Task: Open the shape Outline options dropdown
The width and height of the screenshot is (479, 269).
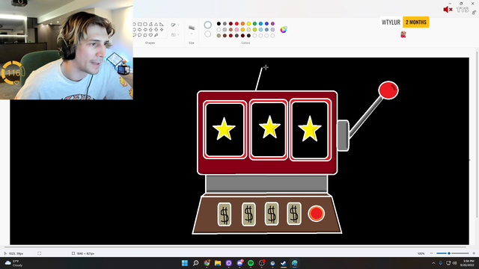Action: [175, 25]
